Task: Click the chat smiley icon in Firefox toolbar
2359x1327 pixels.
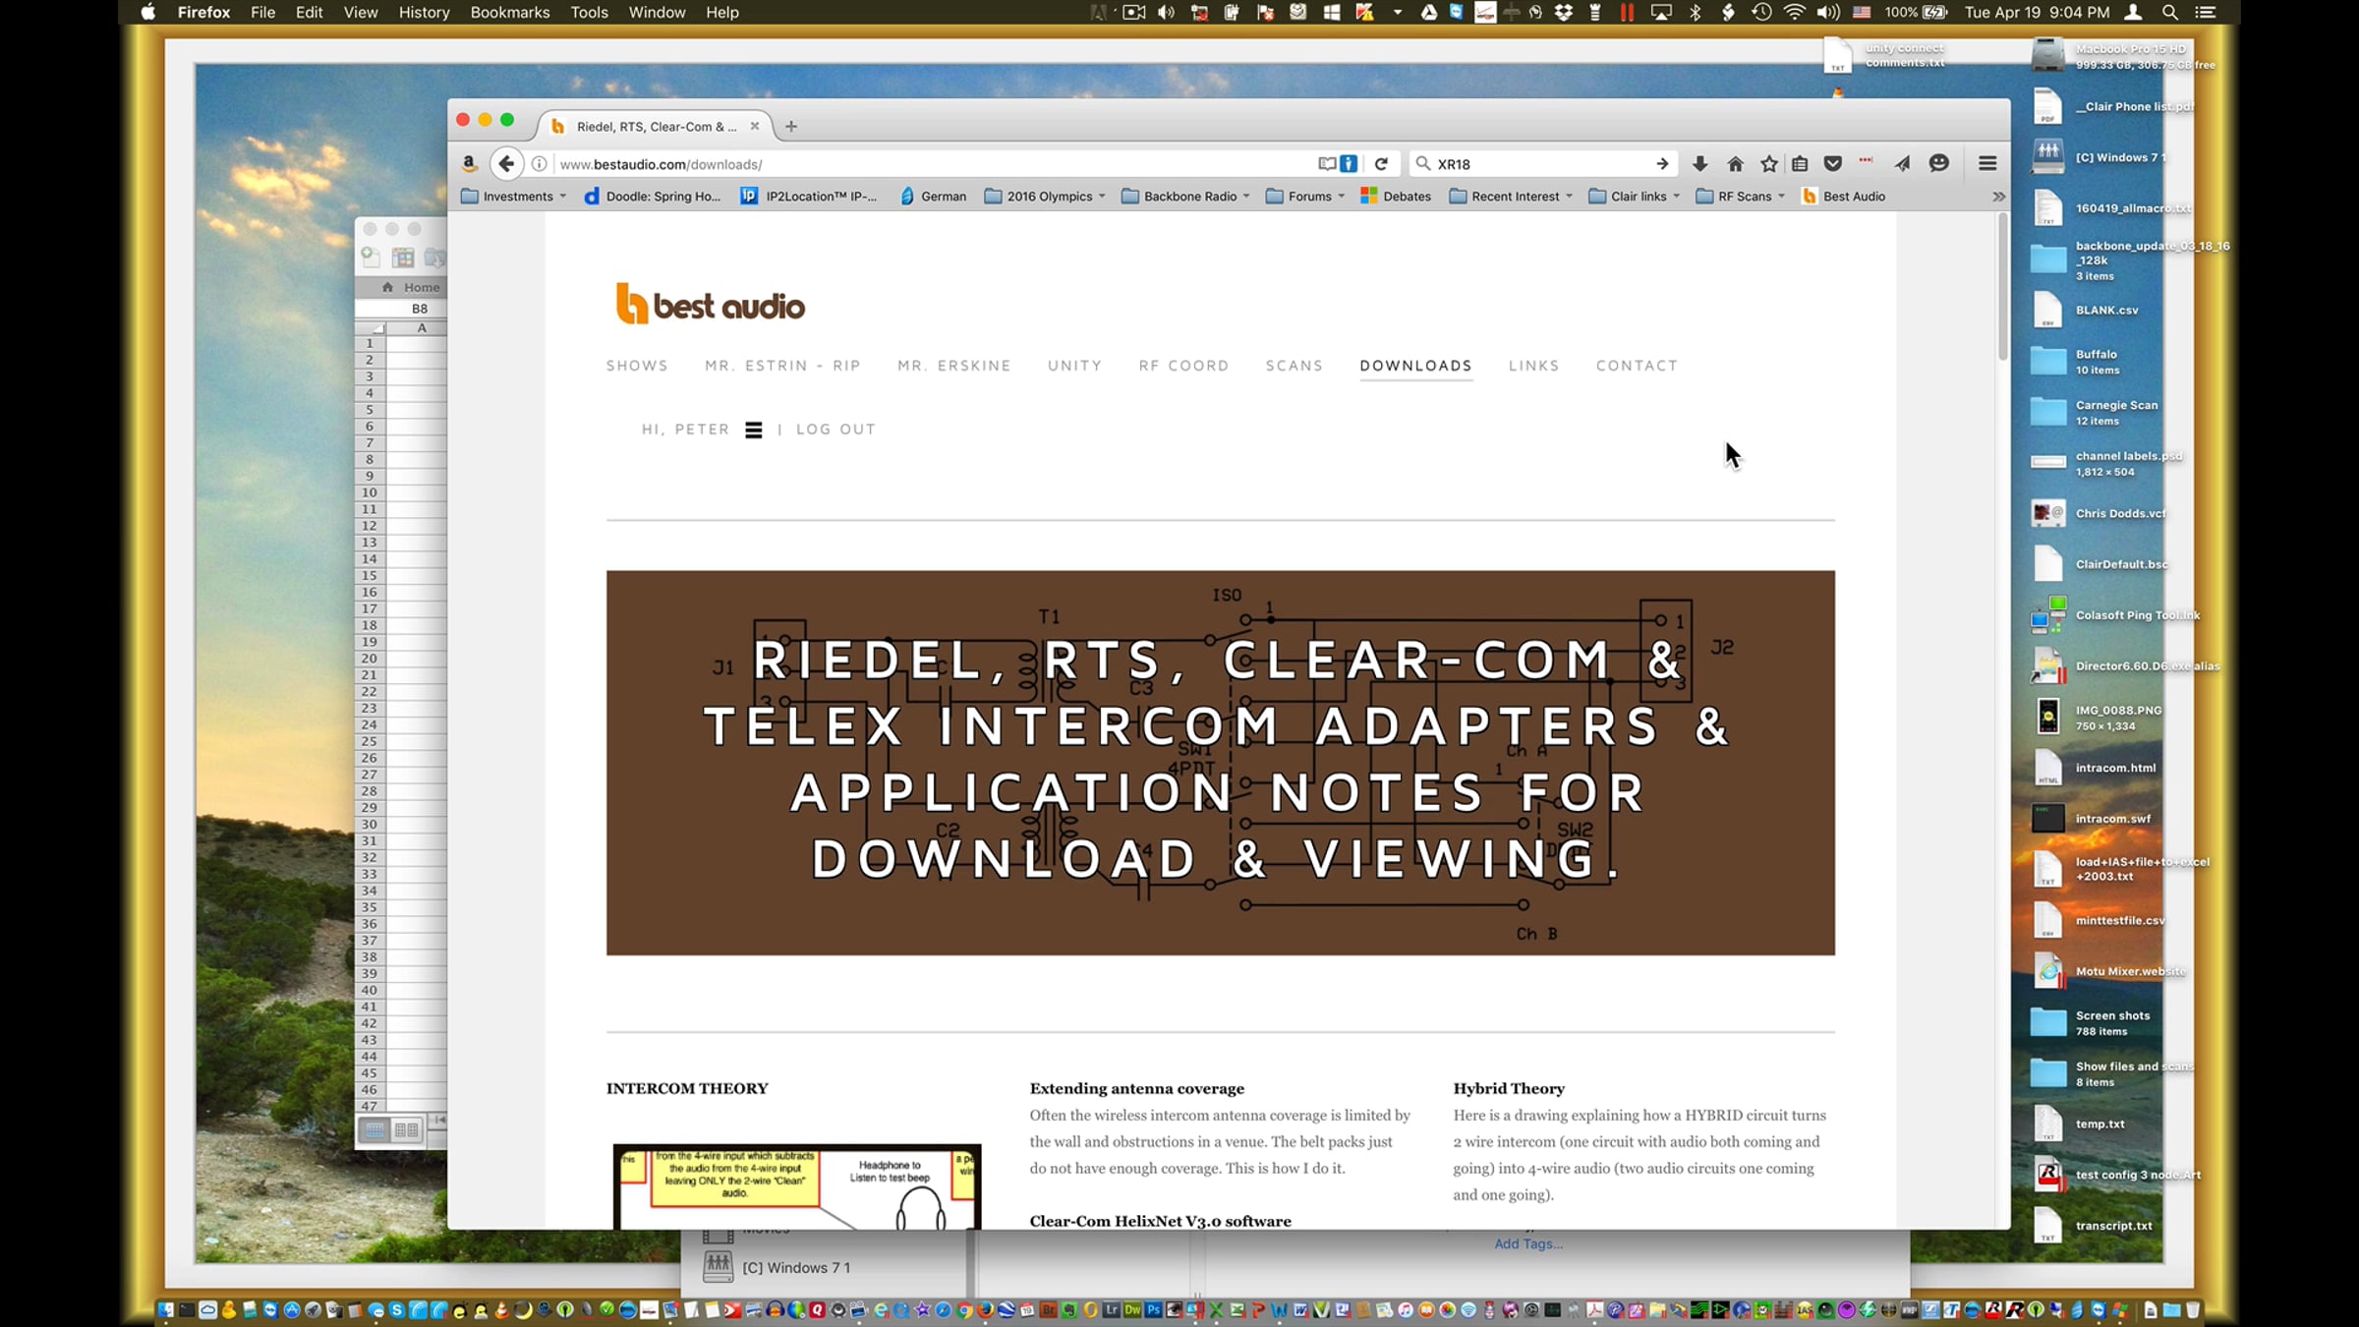Action: coord(1938,164)
